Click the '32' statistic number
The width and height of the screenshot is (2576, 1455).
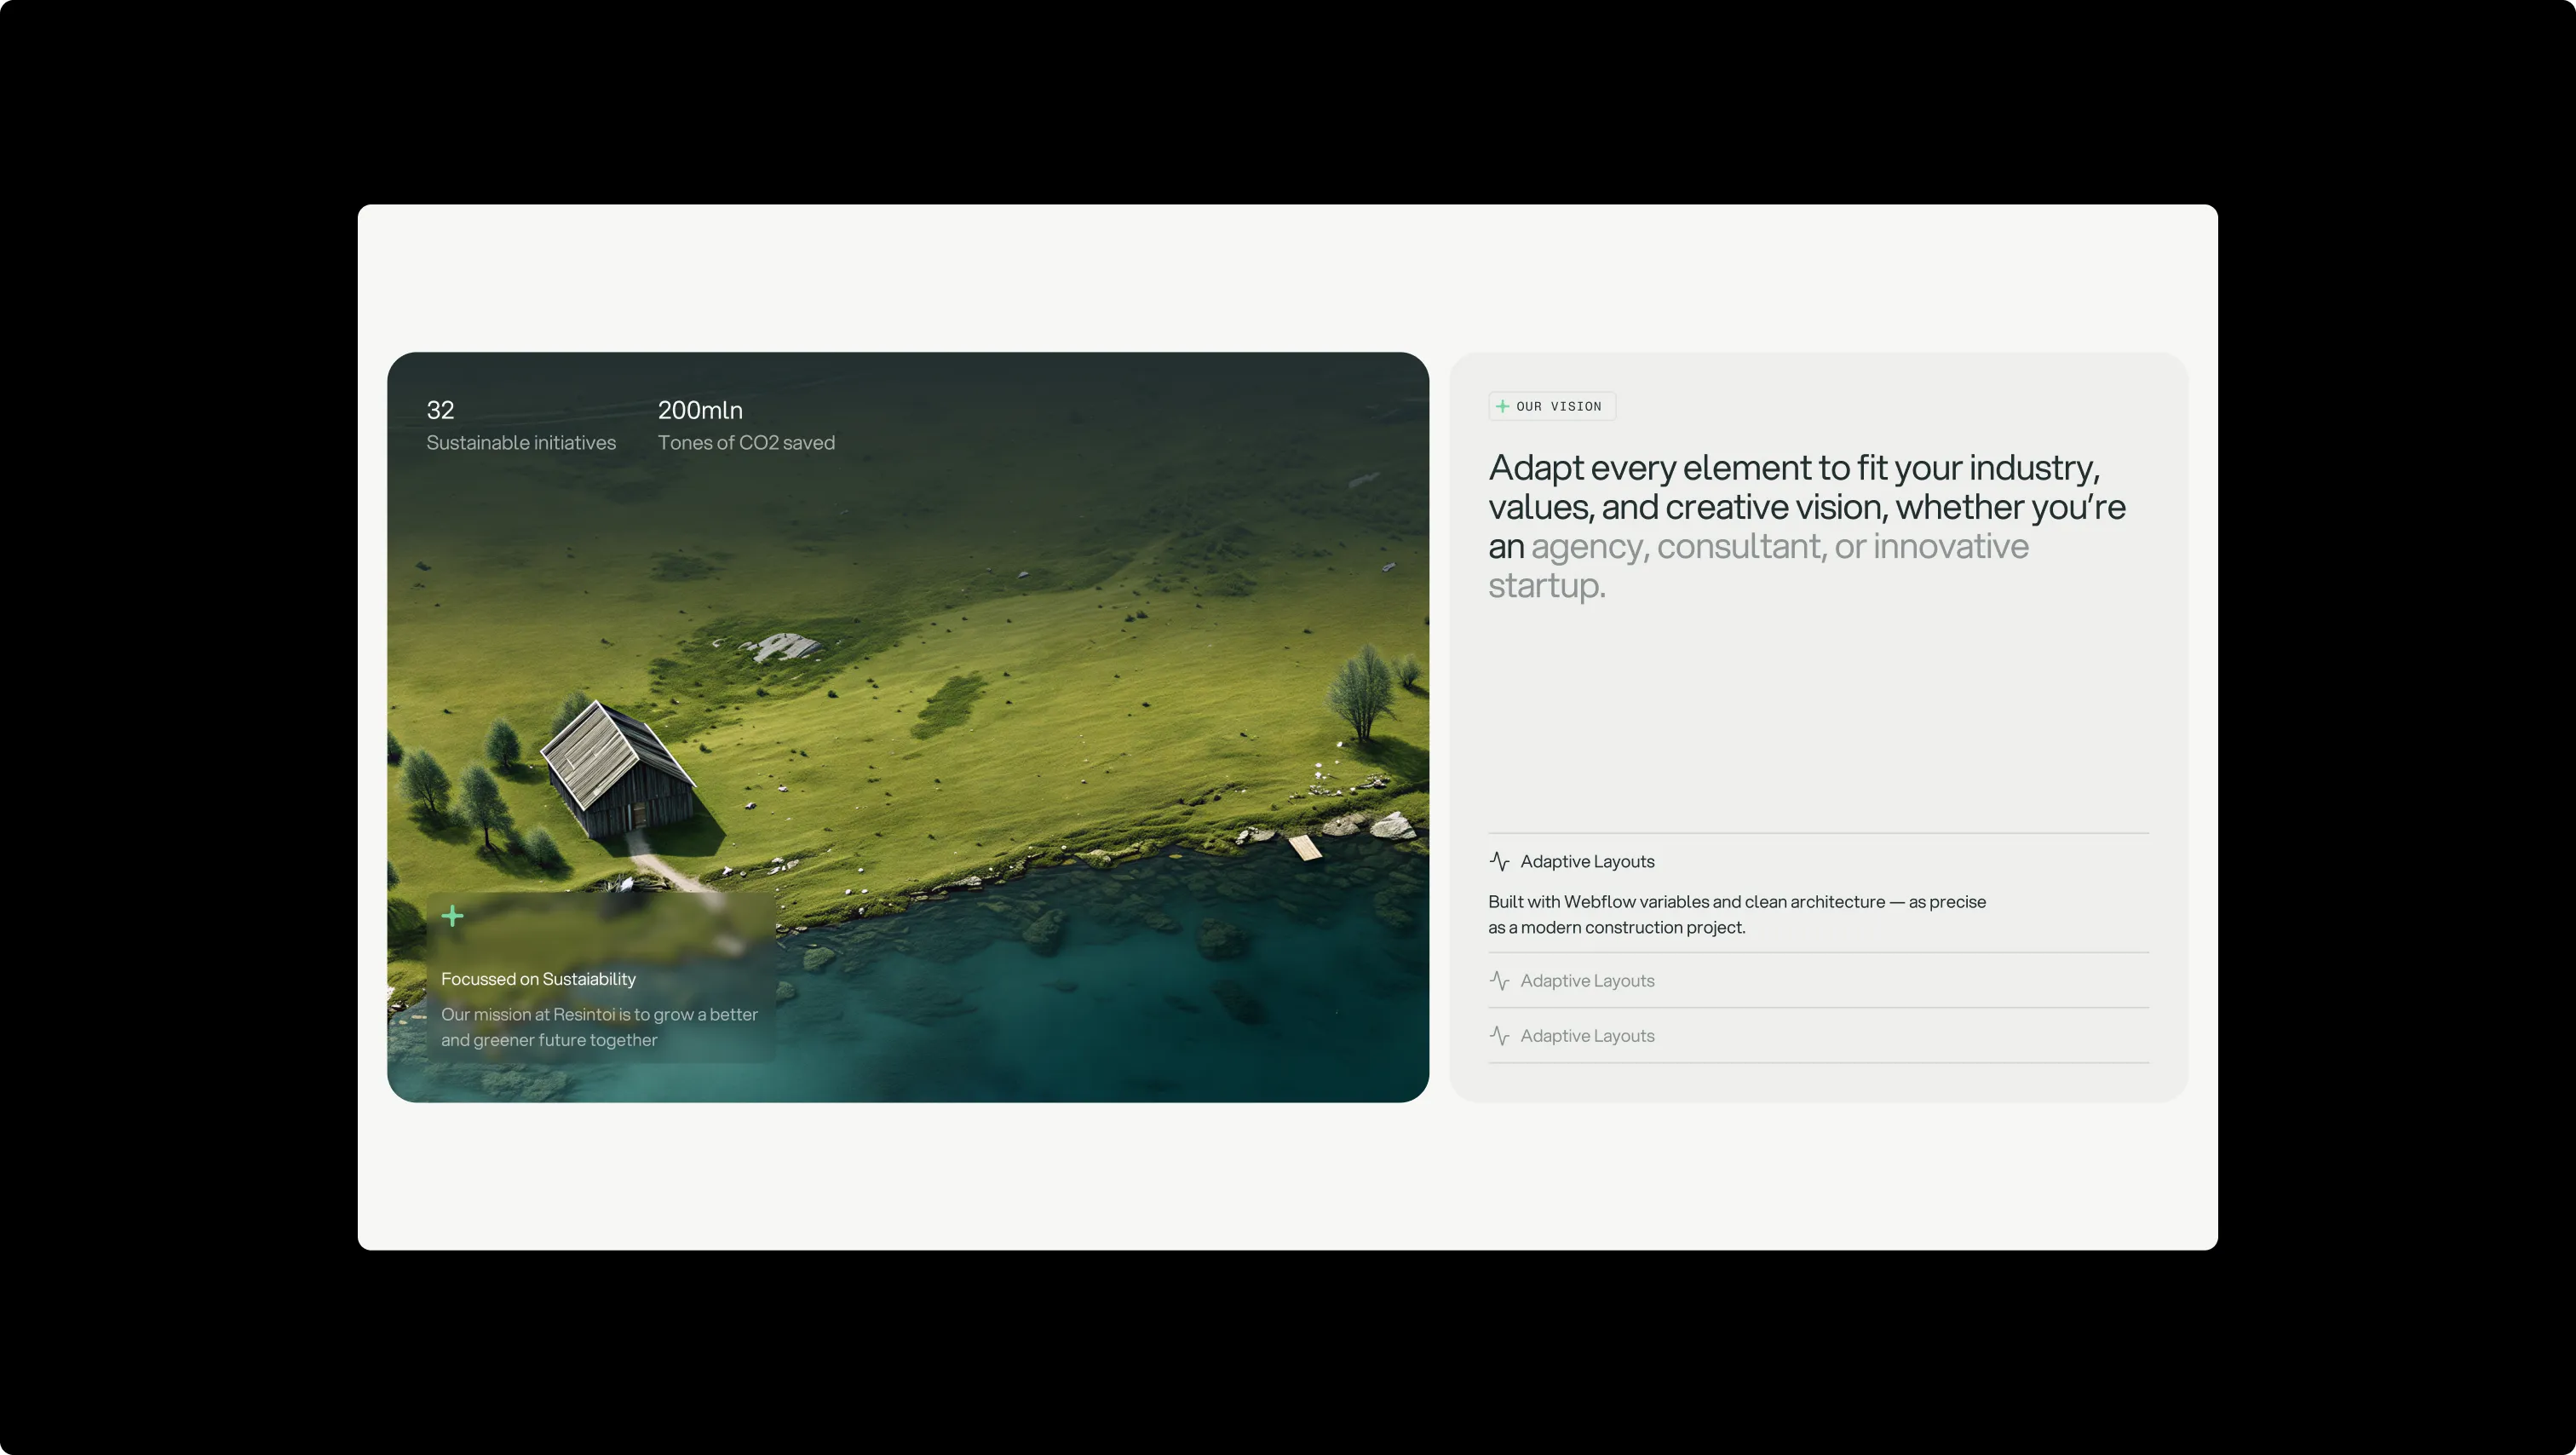point(440,410)
